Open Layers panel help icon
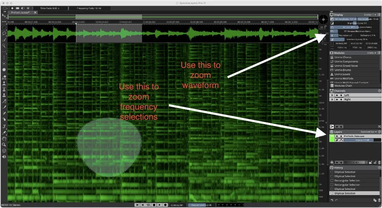The image size is (382, 208). [379, 132]
